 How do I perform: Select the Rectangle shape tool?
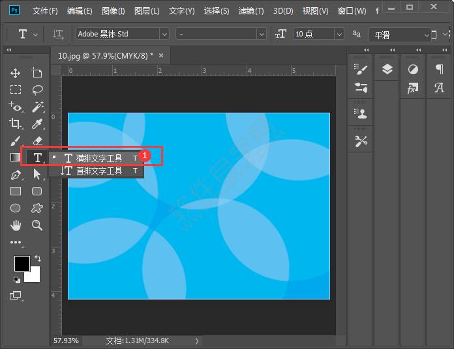(16, 191)
